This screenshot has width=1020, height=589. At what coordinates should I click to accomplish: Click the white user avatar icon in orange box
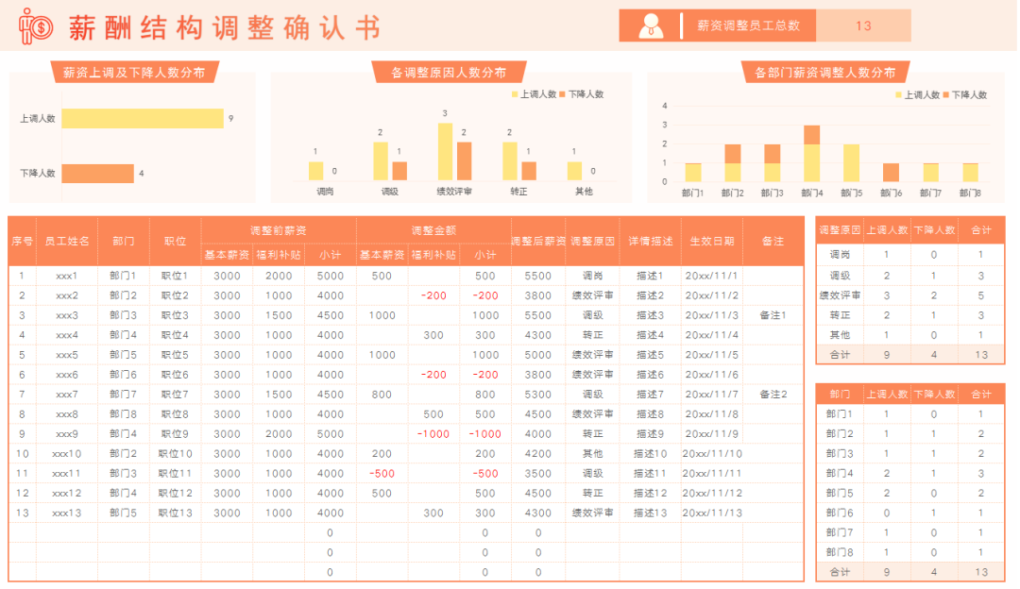click(x=650, y=26)
